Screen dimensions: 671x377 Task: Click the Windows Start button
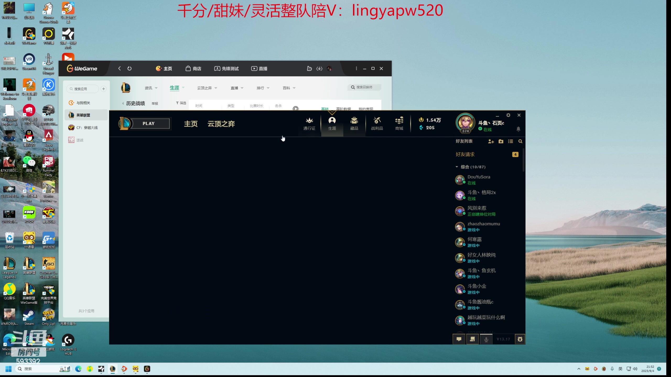tap(8, 369)
